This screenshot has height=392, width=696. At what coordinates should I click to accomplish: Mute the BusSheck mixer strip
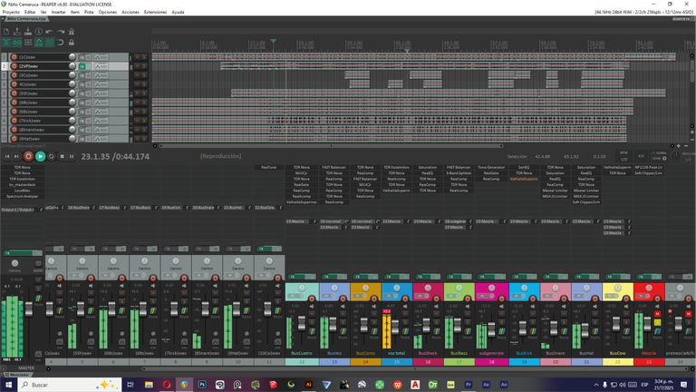coord(436,314)
